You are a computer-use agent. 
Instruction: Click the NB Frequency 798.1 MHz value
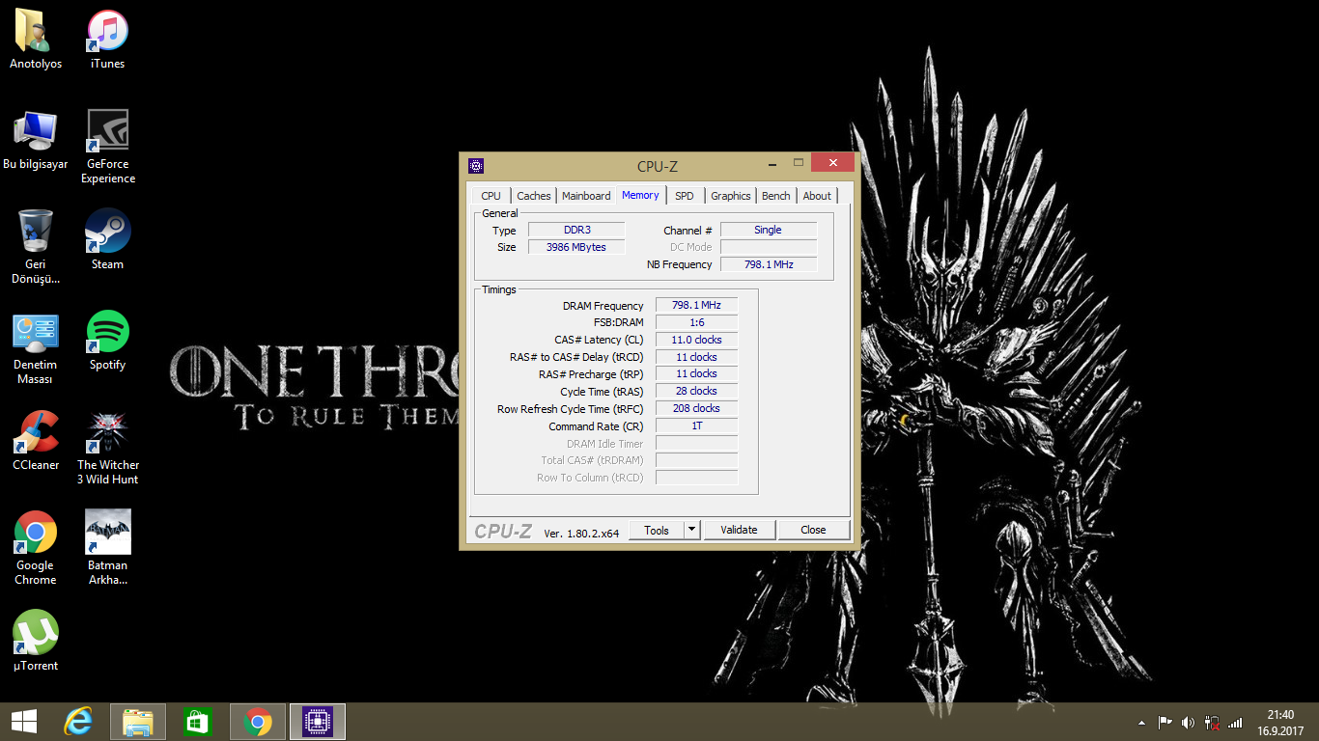(769, 264)
